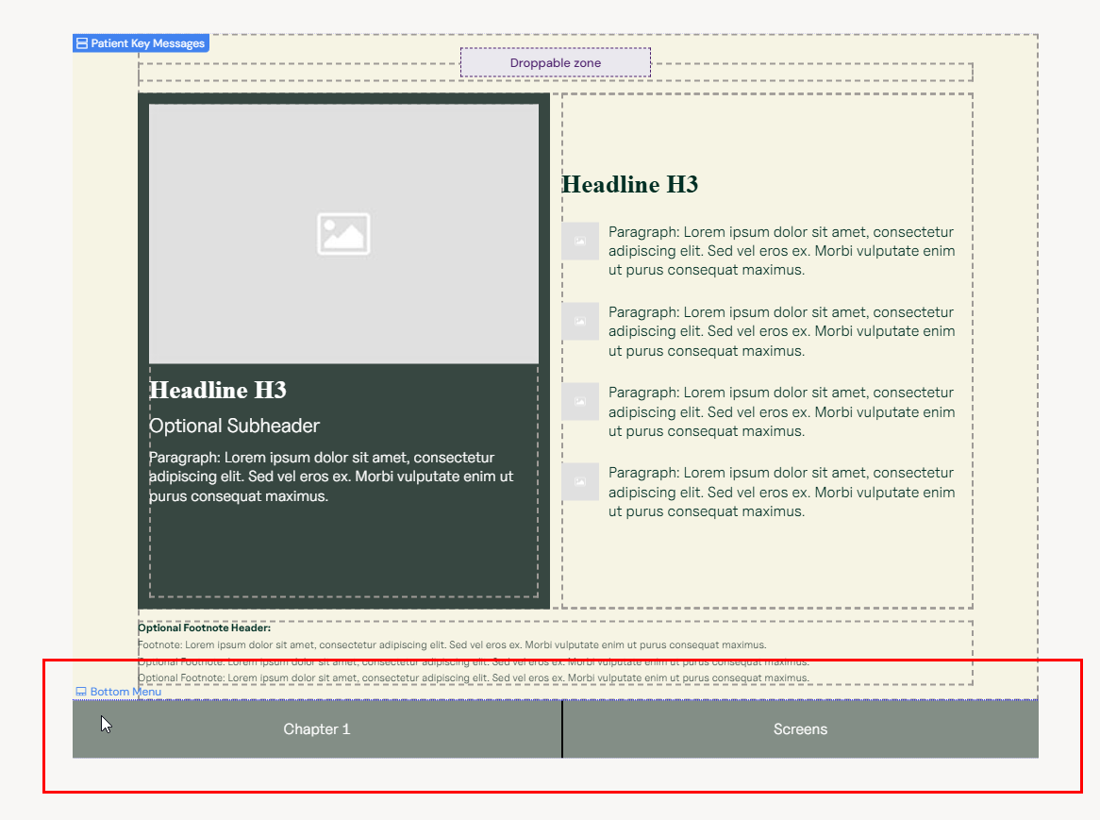Open the Screens bottom menu tab
This screenshot has width=1100, height=820.
click(800, 729)
